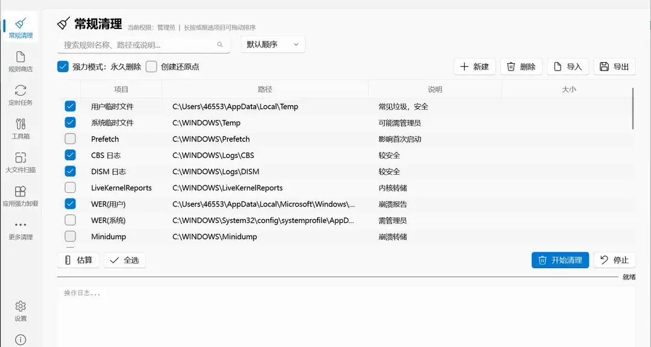The width and height of the screenshot is (651, 347).
Task: Click the 删除 button
Action: (x=521, y=66)
